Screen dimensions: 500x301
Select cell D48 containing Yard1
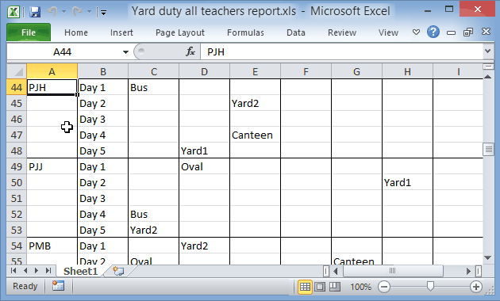(x=205, y=150)
